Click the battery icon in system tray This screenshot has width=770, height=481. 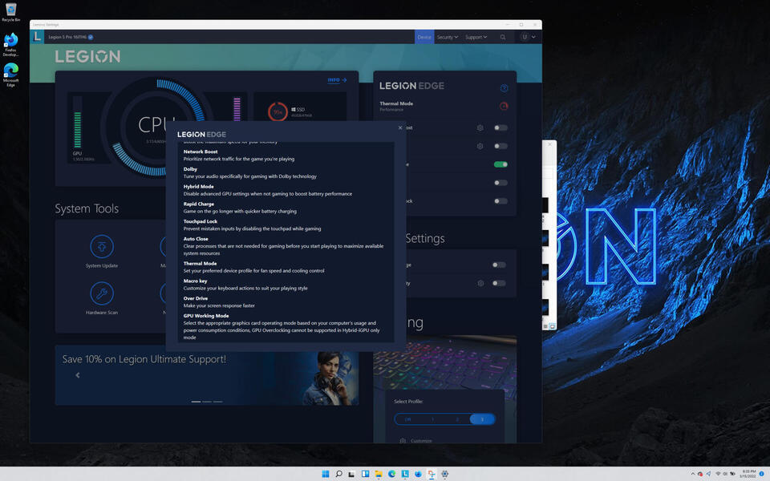[732, 474]
